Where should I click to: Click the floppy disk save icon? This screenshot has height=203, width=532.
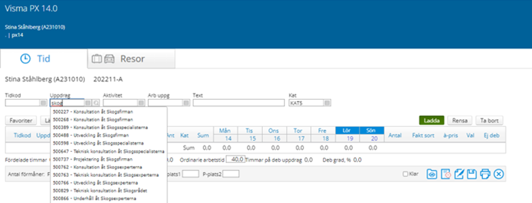click(x=472, y=174)
